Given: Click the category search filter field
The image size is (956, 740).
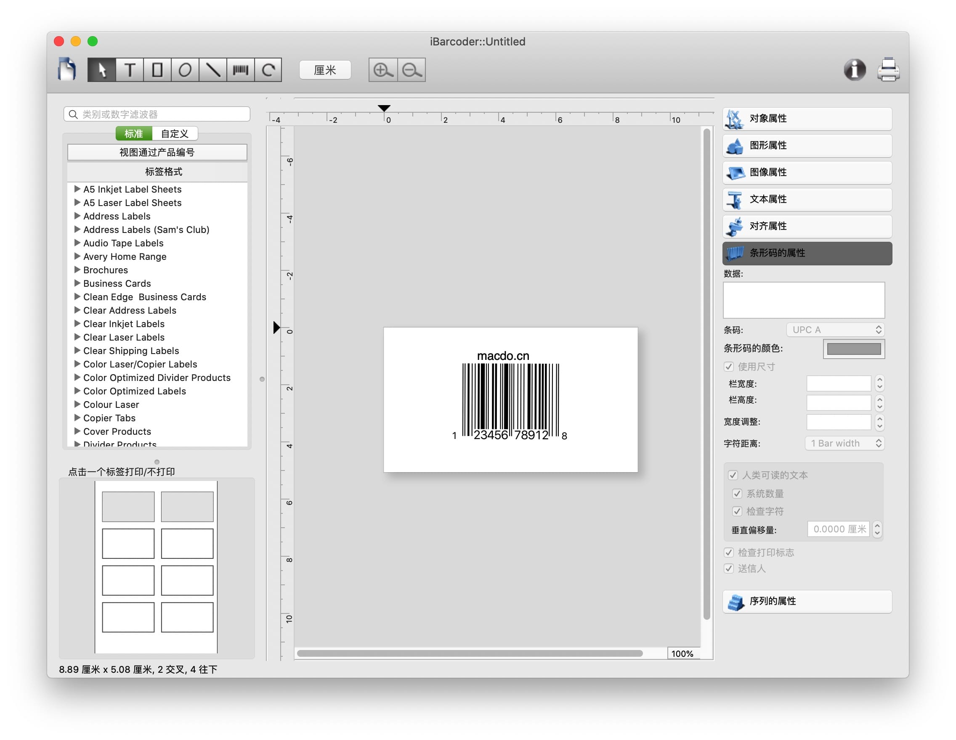Looking at the screenshot, I should click(x=157, y=114).
